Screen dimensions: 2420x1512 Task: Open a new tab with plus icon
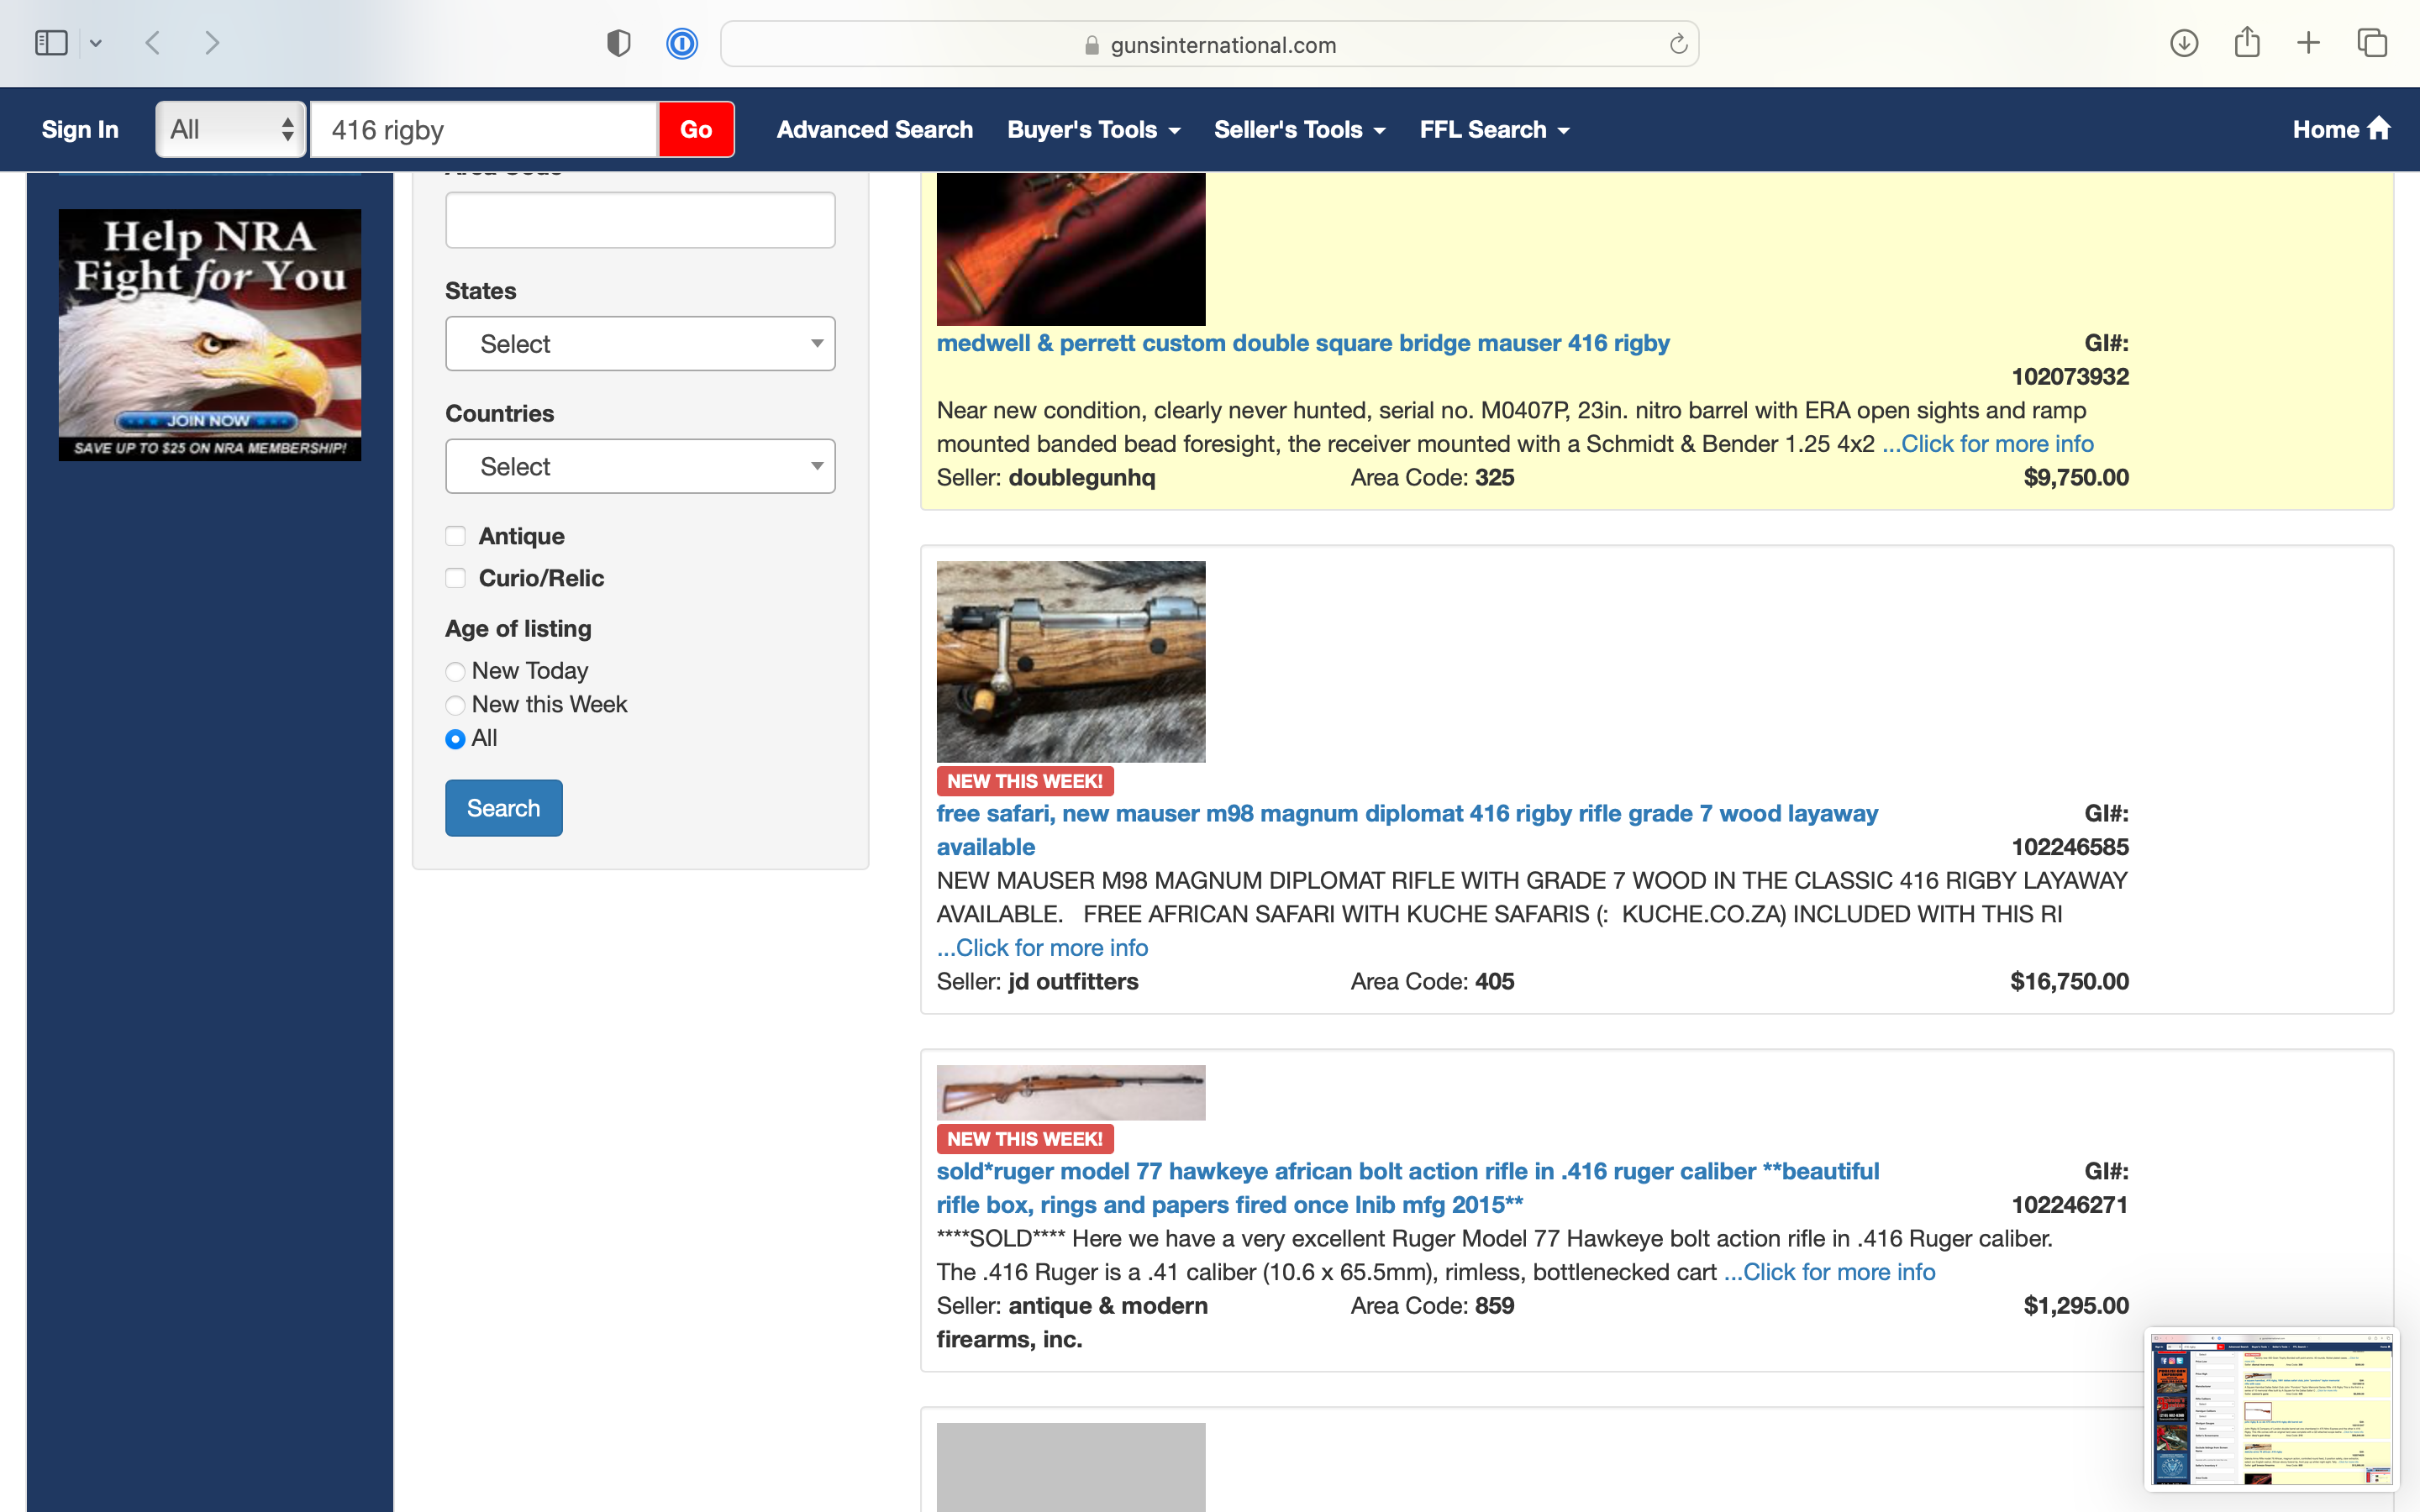point(2308,43)
